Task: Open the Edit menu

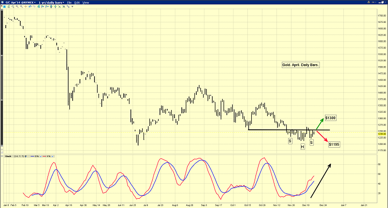Action: point(77,2)
